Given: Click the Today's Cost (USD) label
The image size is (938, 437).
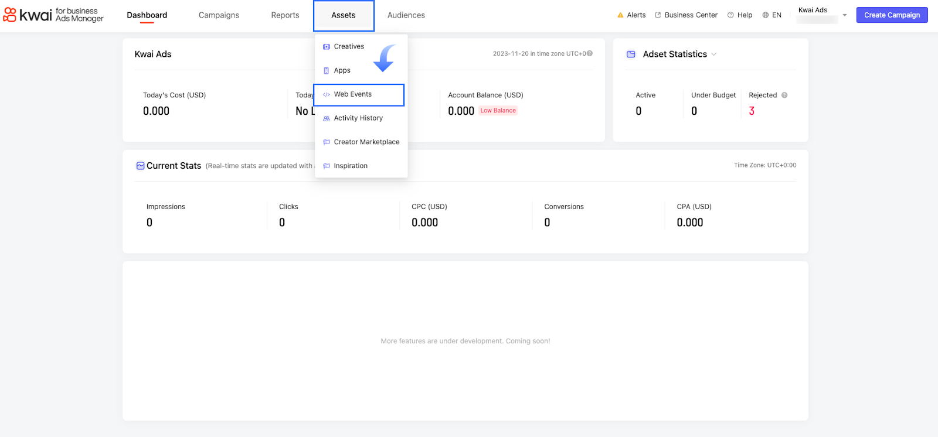Looking at the screenshot, I should point(174,95).
